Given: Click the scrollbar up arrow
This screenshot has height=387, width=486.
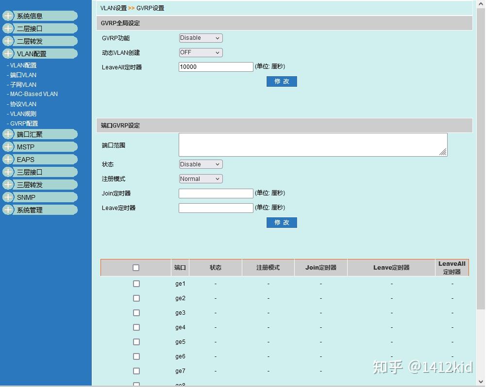Looking at the screenshot, I should coord(481,4).
